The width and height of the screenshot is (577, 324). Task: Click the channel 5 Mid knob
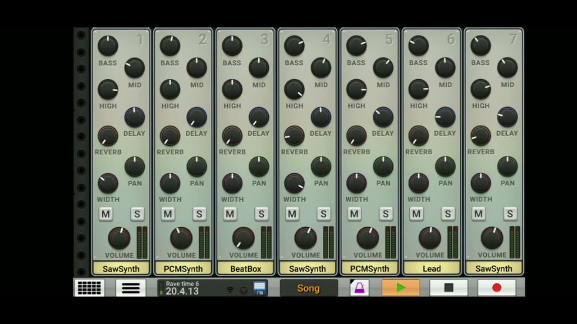point(383,68)
